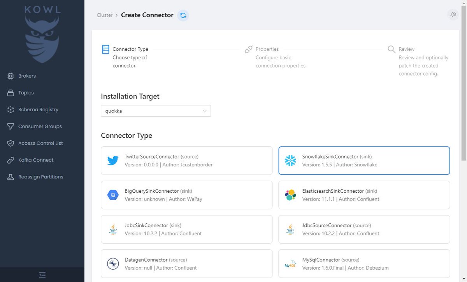The image size is (467, 282).
Task: Choose the JdbcSinkConnector card
Action: (x=186, y=229)
